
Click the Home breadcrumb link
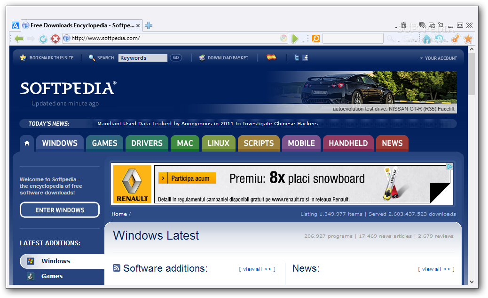(x=119, y=214)
